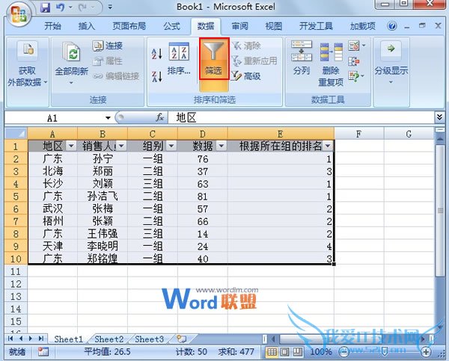Viewport: 449px width, 361px height.
Task: Open the Name Box dropdown arrow
Action: tap(108, 118)
